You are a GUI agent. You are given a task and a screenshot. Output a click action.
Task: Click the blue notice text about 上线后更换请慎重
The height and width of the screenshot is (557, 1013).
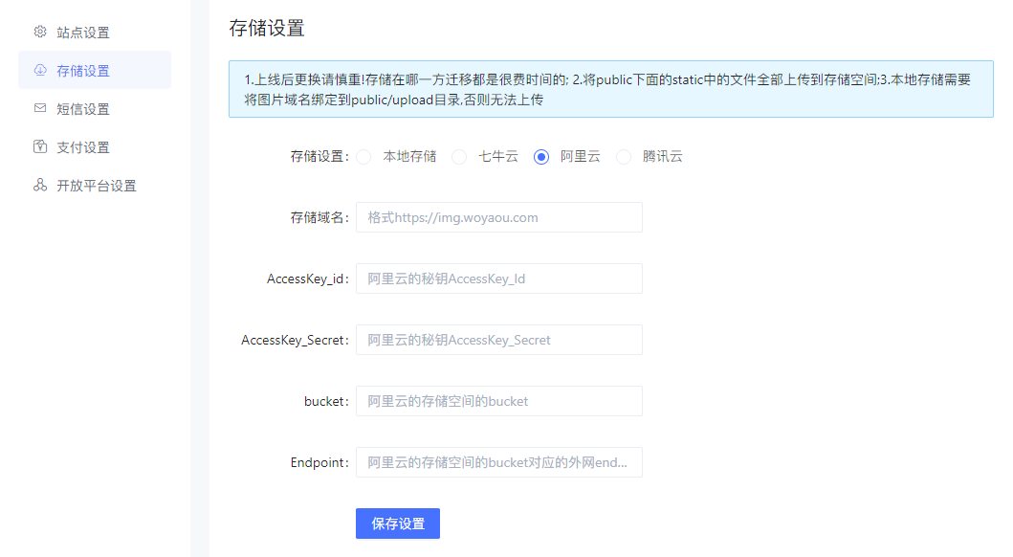coord(607,89)
